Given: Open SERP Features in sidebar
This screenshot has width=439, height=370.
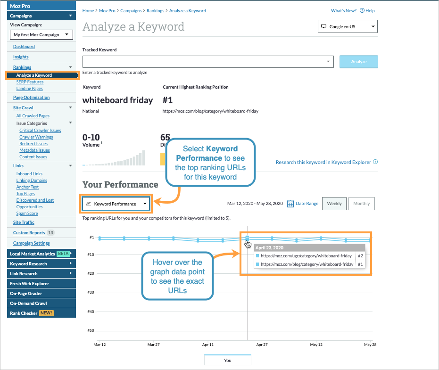Looking at the screenshot, I should point(30,82).
